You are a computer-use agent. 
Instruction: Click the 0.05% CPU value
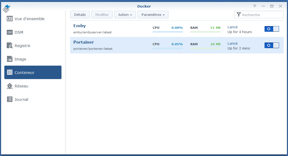coord(177,44)
